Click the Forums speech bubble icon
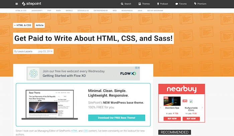The image size is (234, 136). 177,4
